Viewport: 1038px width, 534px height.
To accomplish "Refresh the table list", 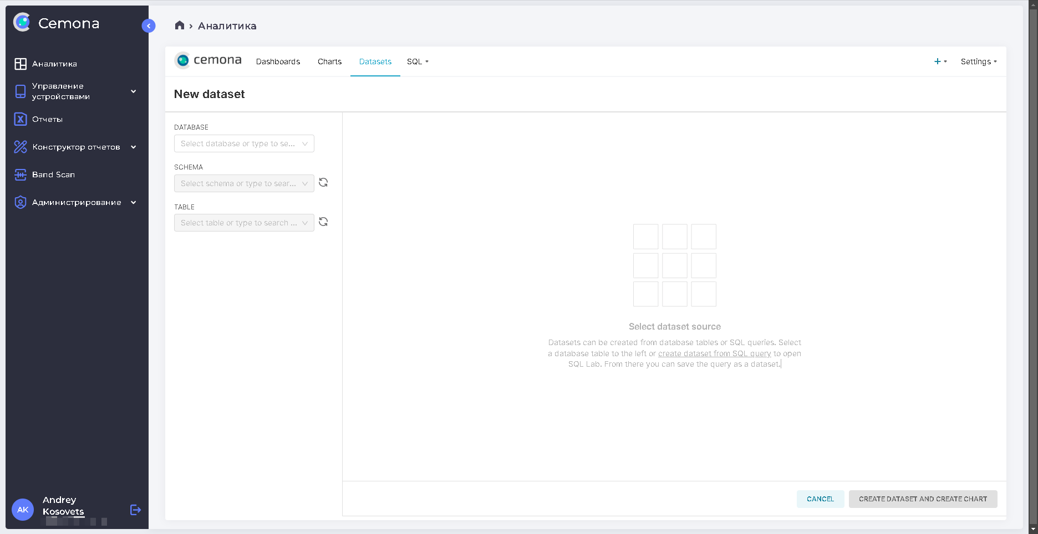I will click(x=323, y=222).
